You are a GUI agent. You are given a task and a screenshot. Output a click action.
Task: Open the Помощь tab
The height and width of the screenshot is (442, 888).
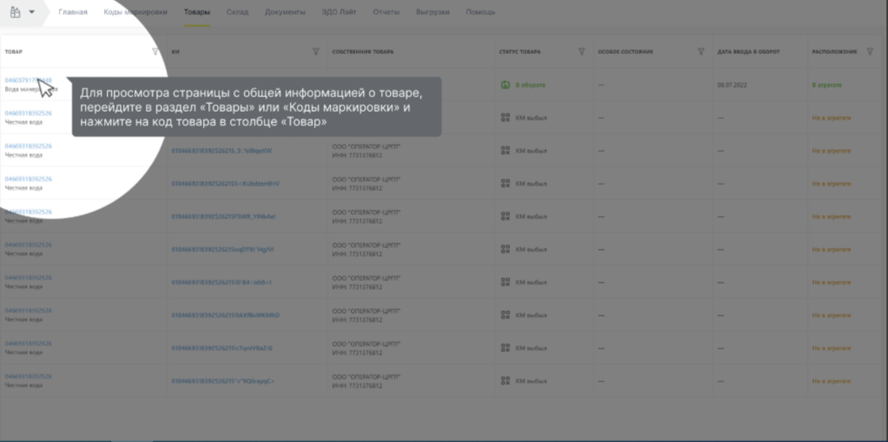[x=480, y=12]
